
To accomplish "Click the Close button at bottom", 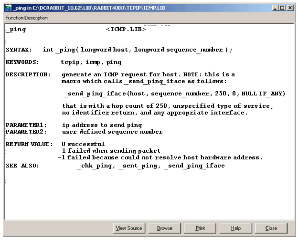I will click(271, 228).
